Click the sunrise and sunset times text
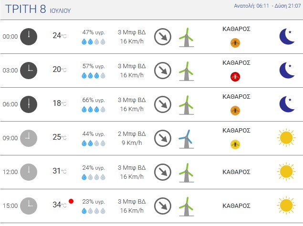This screenshot has width=303, height=226. (x=267, y=6)
